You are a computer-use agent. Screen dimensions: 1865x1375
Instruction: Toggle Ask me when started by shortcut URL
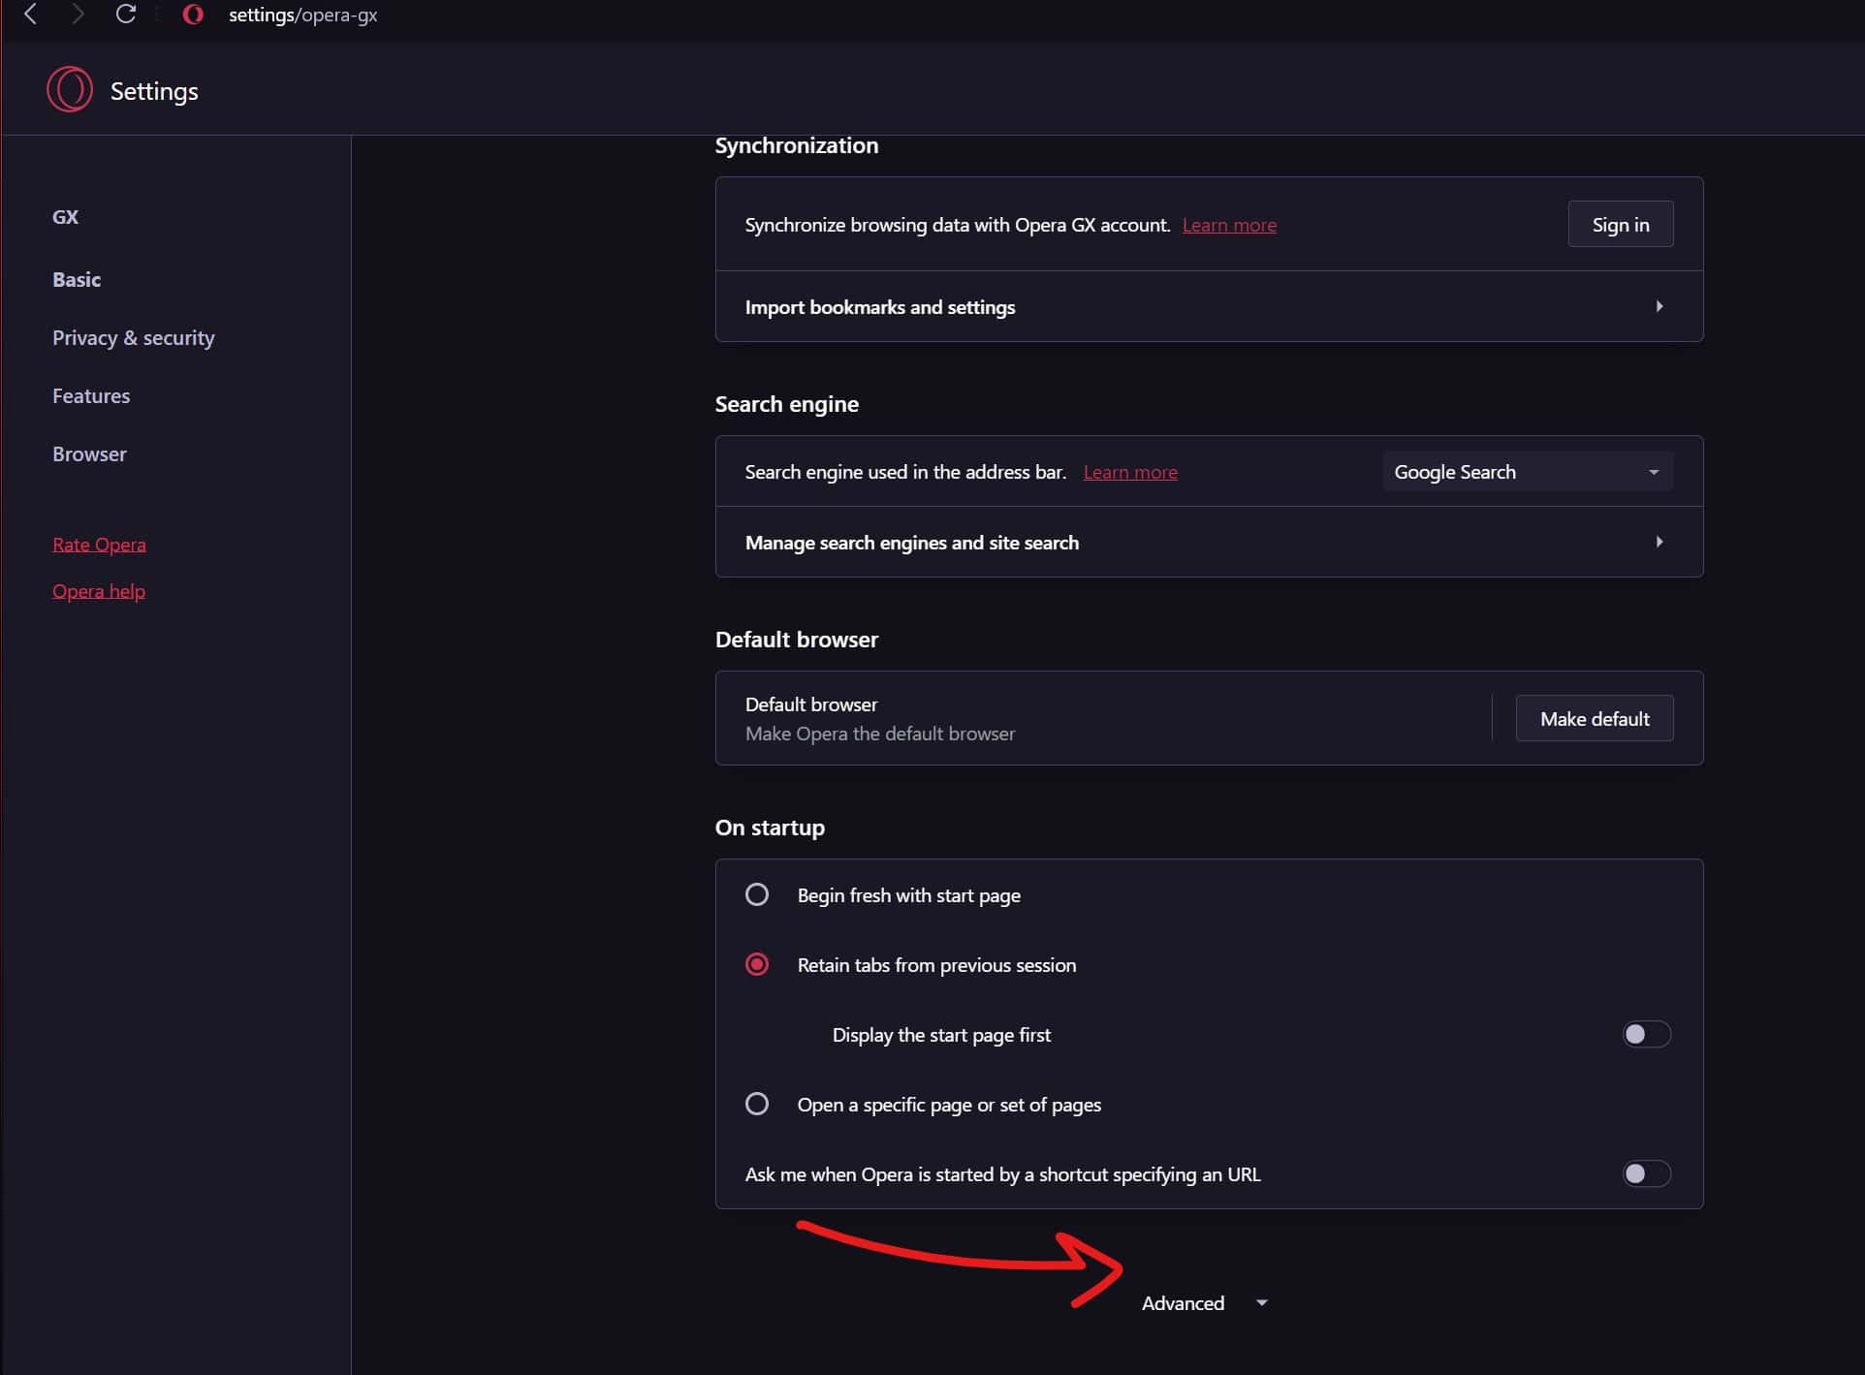pos(1646,1174)
